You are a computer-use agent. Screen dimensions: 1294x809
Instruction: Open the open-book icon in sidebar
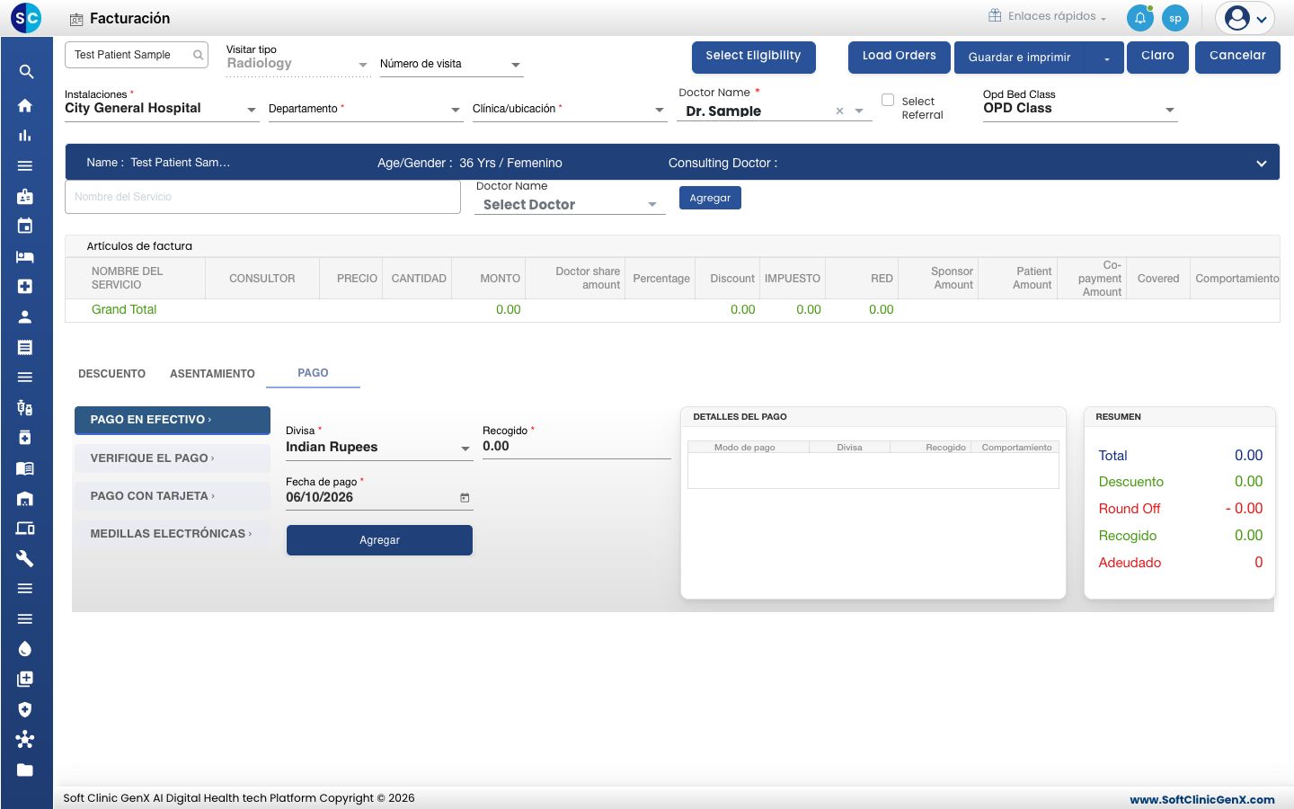[25, 468]
